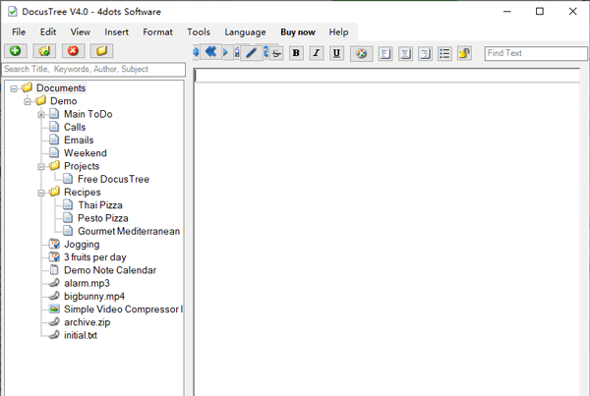Click the bullet list formatting icon
The height and width of the screenshot is (396, 590).
pyautogui.click(x=444, y=53)
